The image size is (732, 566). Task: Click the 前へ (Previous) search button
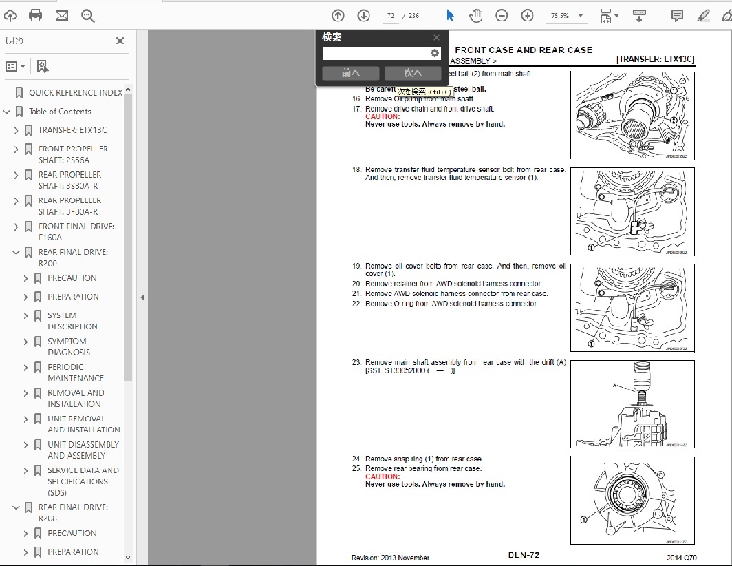(351, 73)
